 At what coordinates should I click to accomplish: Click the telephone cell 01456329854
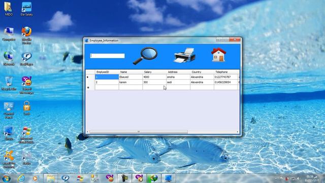click(x=226, y=82)
